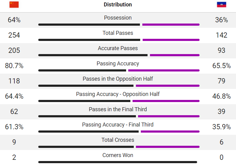Click the black Corners Won bar
236x165 pixels.
pyautogui.click(x=118, y=162)
